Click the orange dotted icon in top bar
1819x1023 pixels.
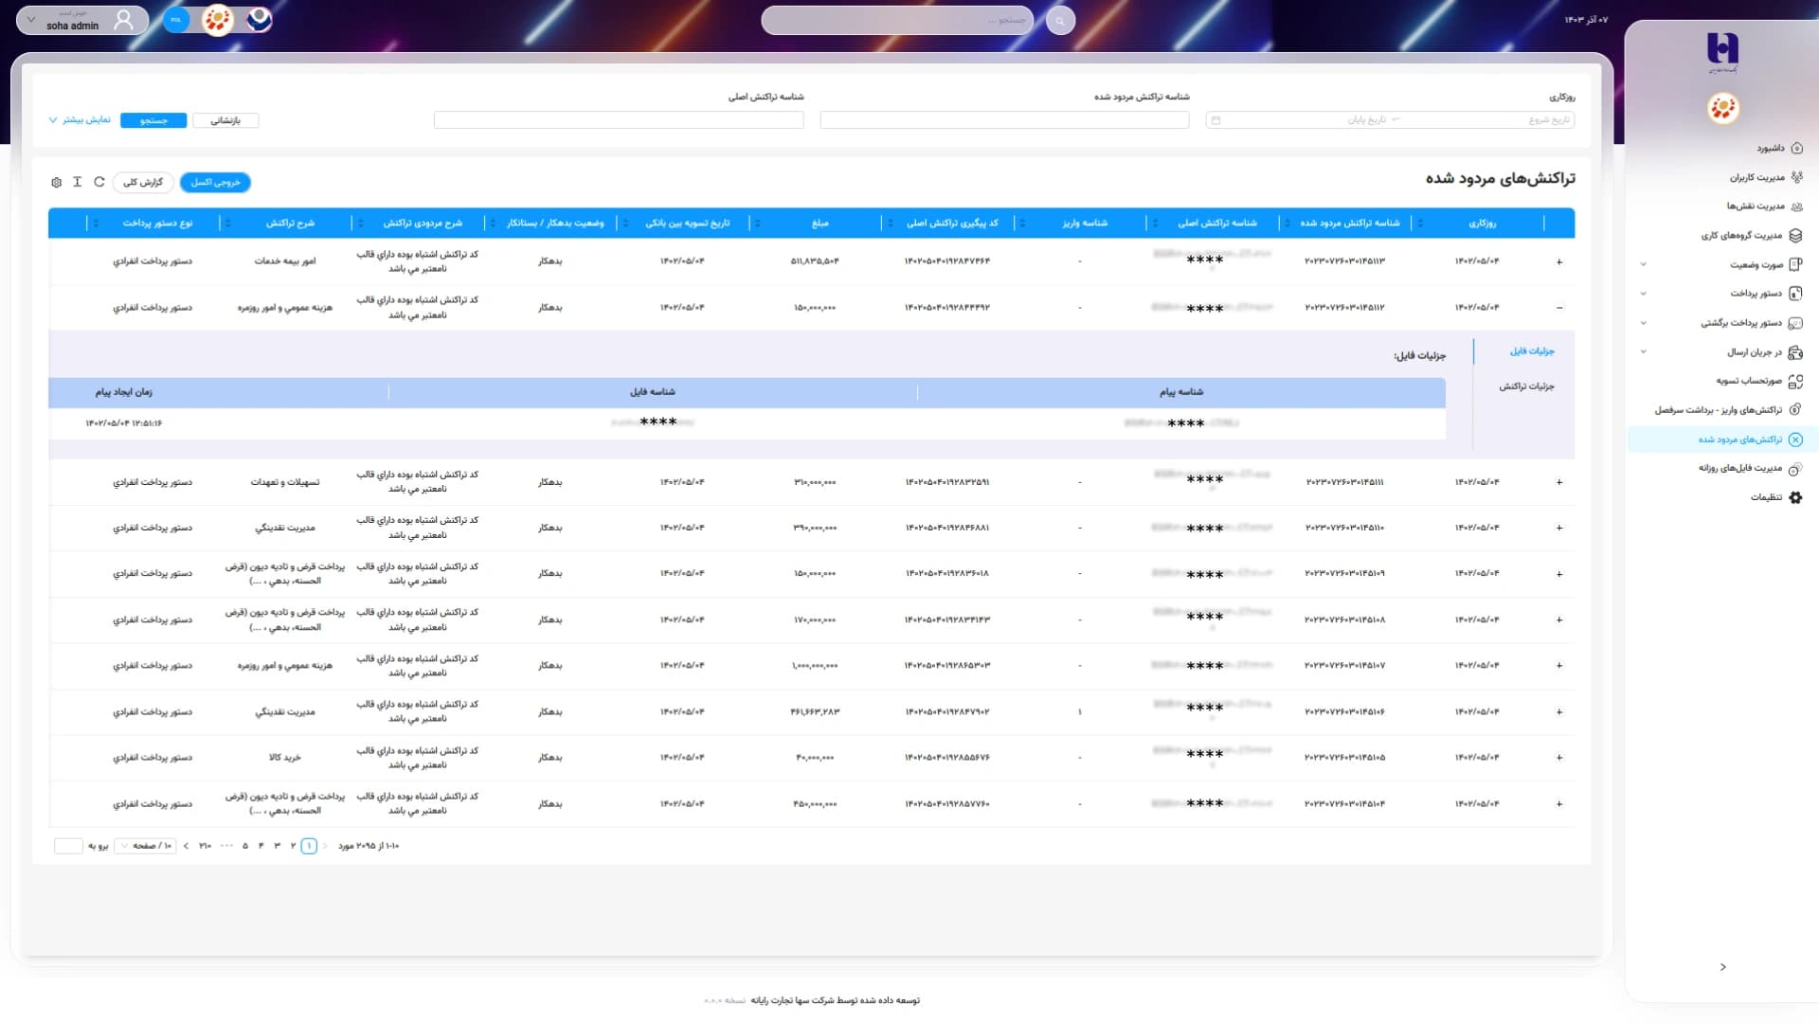click(218, 20)
